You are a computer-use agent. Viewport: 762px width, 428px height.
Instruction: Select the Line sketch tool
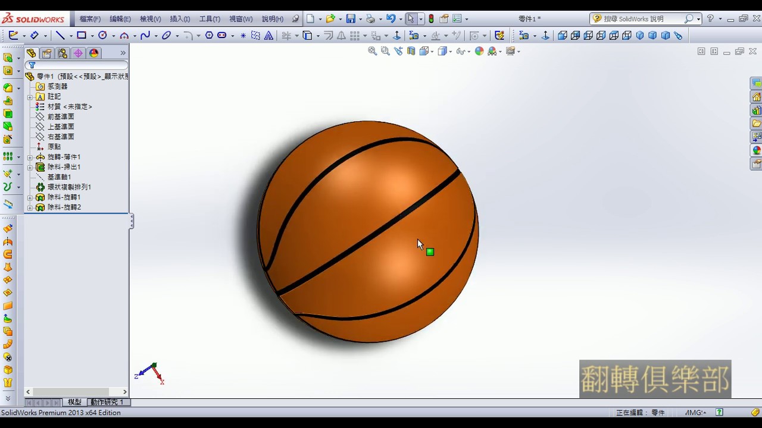coord(60,36)
